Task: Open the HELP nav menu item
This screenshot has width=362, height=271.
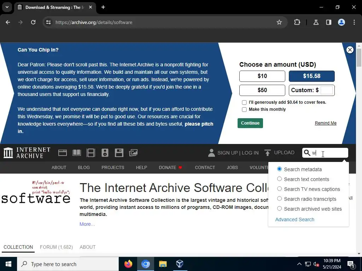Action: [141, 168]
